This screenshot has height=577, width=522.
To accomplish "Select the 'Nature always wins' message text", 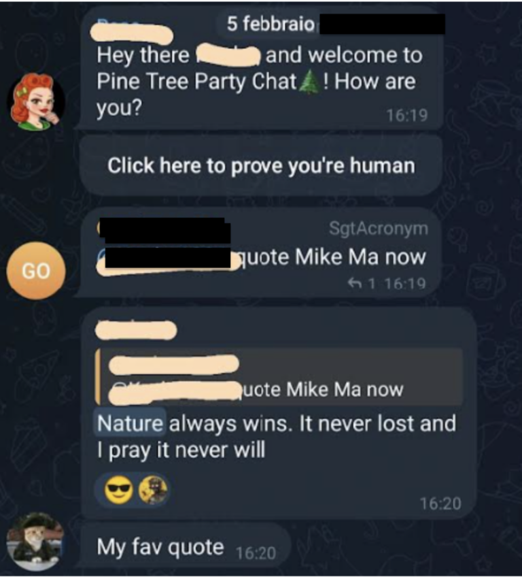I will point(277,436).
